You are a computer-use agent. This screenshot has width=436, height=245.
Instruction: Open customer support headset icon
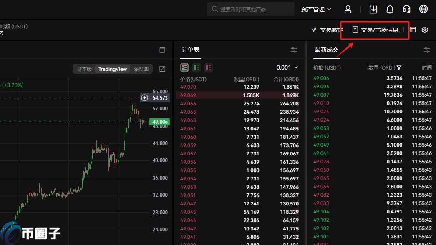(x=406, y=9)
